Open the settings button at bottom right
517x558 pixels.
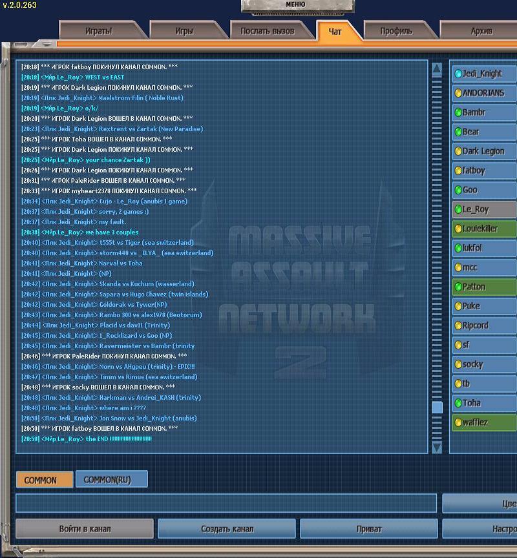[x=480, y=529]
